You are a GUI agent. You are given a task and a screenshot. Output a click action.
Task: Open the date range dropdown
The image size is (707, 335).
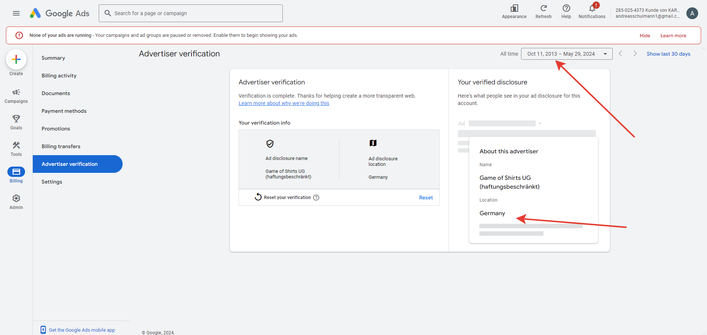[x=567, y=54]
